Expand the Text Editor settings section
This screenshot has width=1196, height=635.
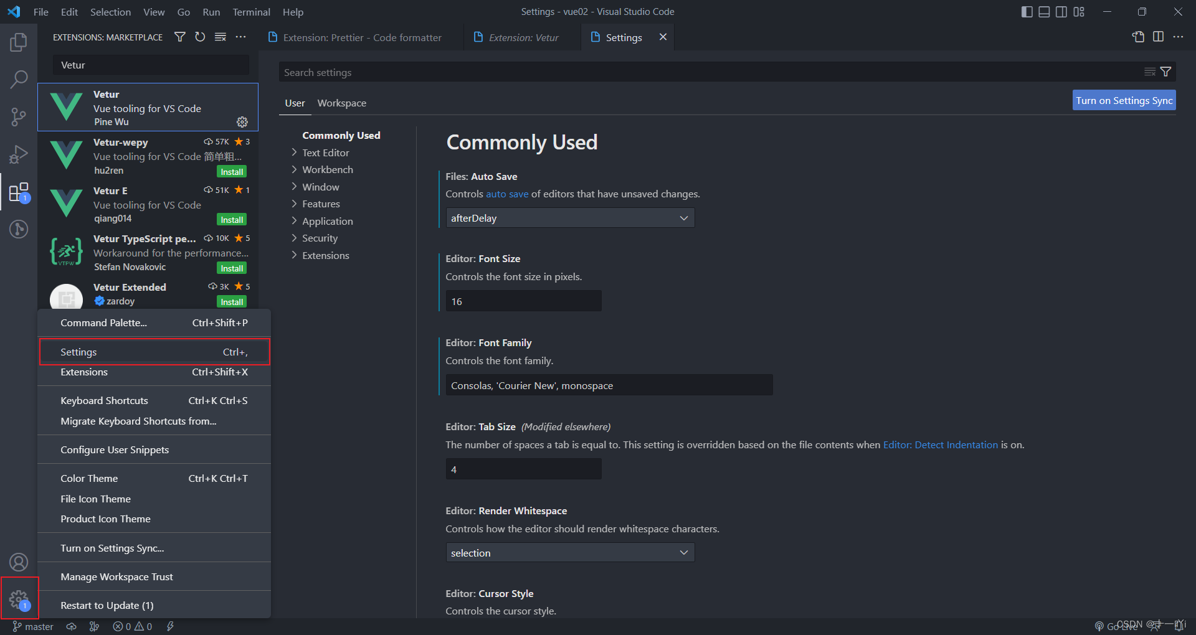(x=325, y=153)
